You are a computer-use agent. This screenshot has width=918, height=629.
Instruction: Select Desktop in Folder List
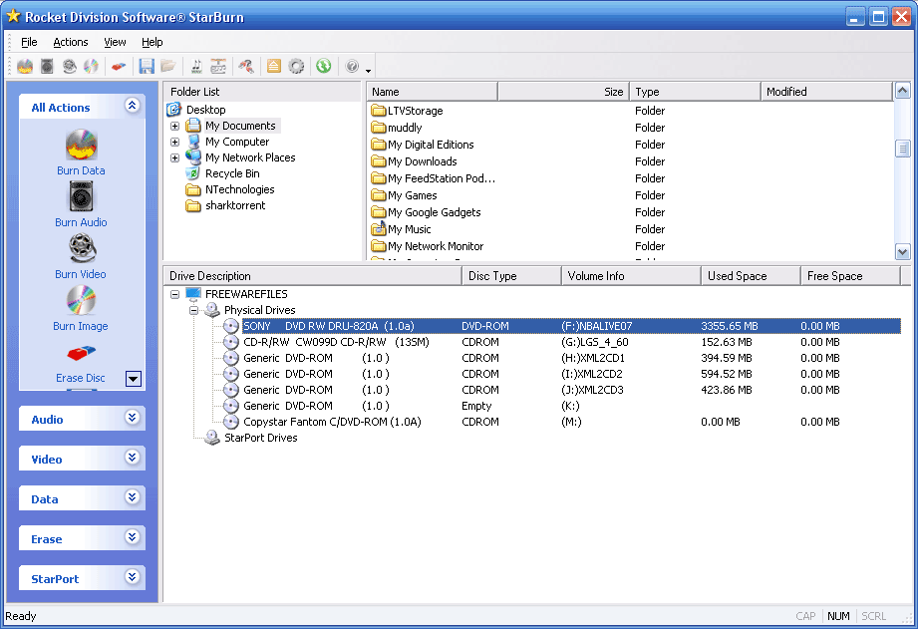coord(205,110)
